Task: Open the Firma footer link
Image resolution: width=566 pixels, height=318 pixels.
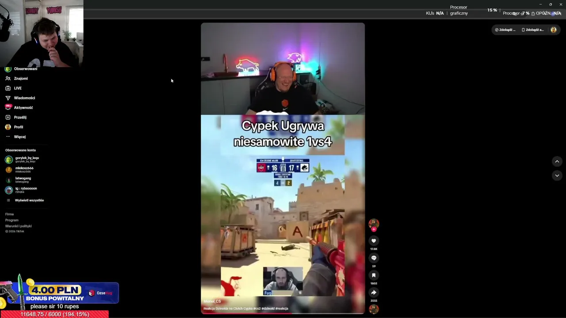Action: point(9,214)
